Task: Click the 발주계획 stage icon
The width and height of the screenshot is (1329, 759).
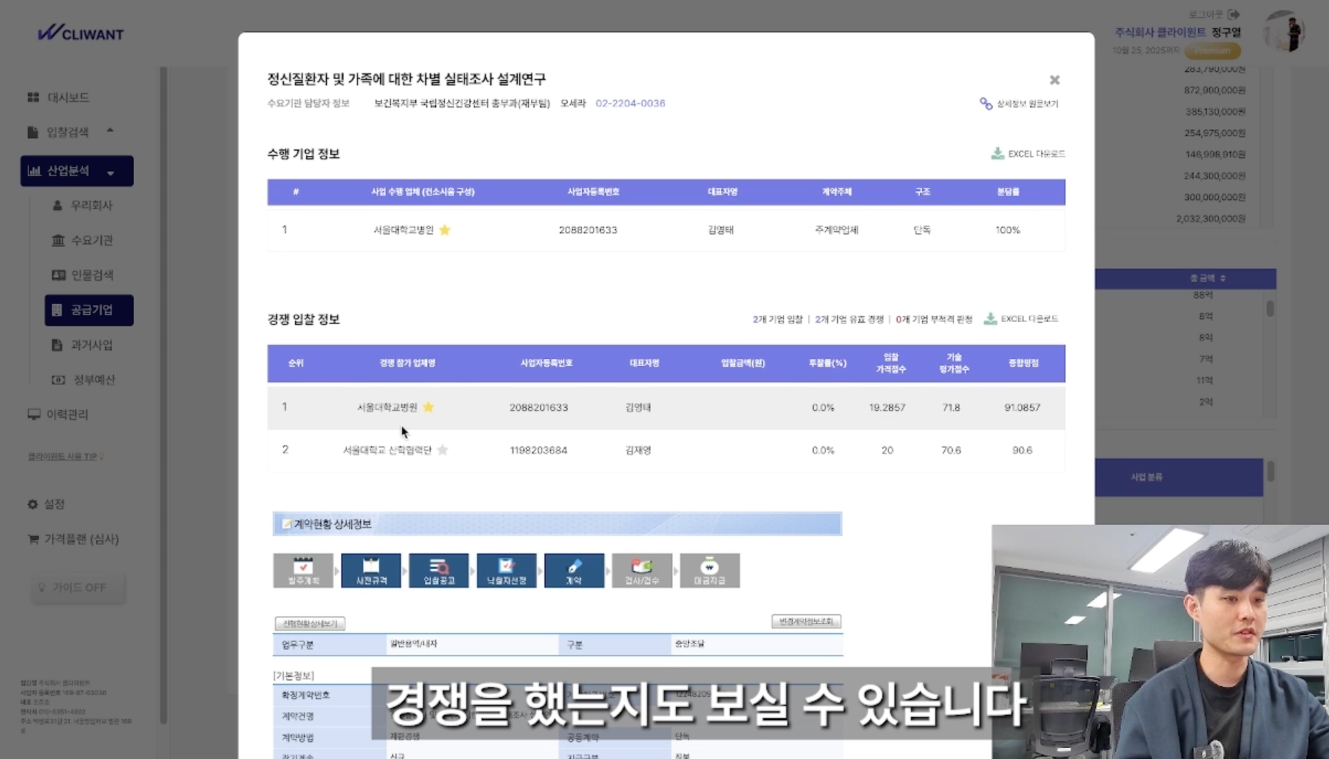Action: pyautogui.click(x=303, y=570)
